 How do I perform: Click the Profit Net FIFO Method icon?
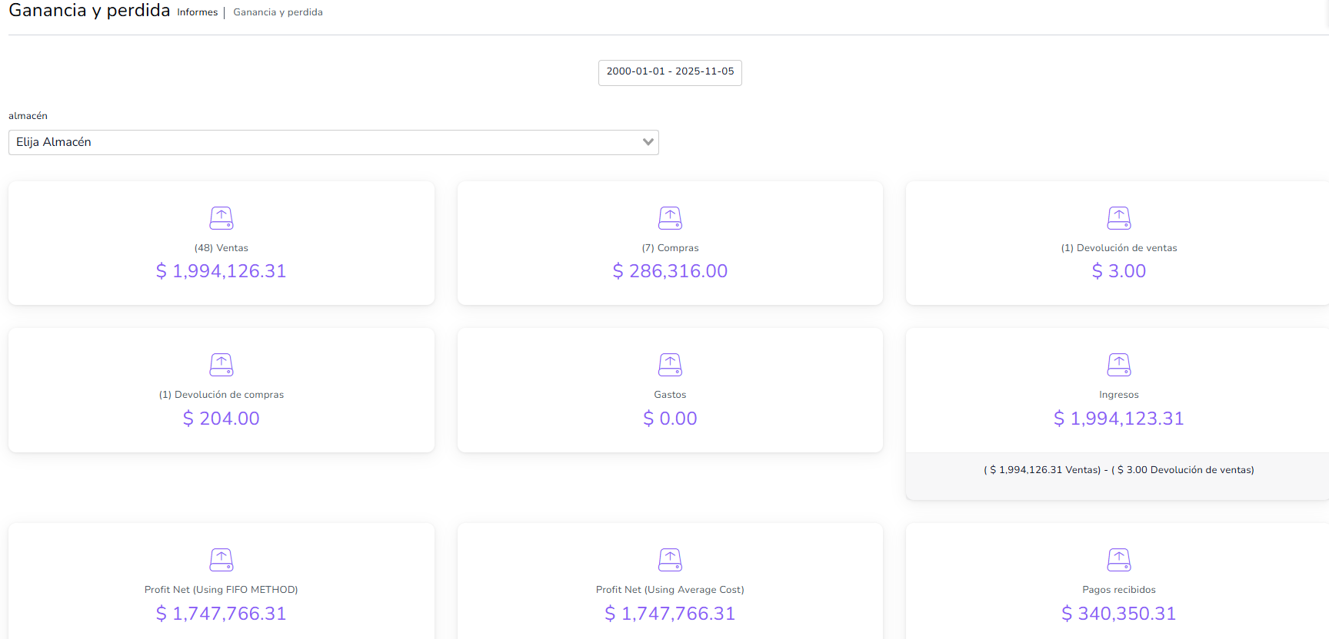tap(221, 560)
